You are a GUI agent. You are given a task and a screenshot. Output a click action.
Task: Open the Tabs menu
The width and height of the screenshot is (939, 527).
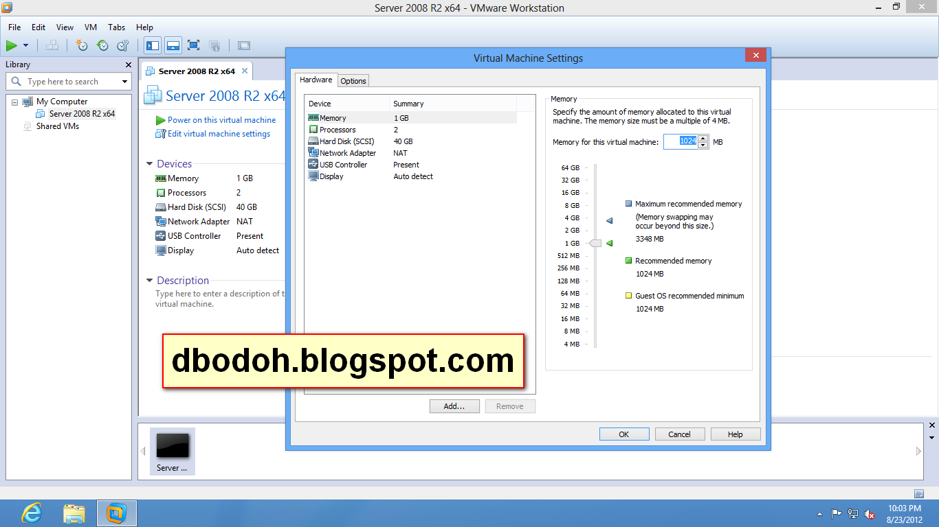click(x=117, y=27)
